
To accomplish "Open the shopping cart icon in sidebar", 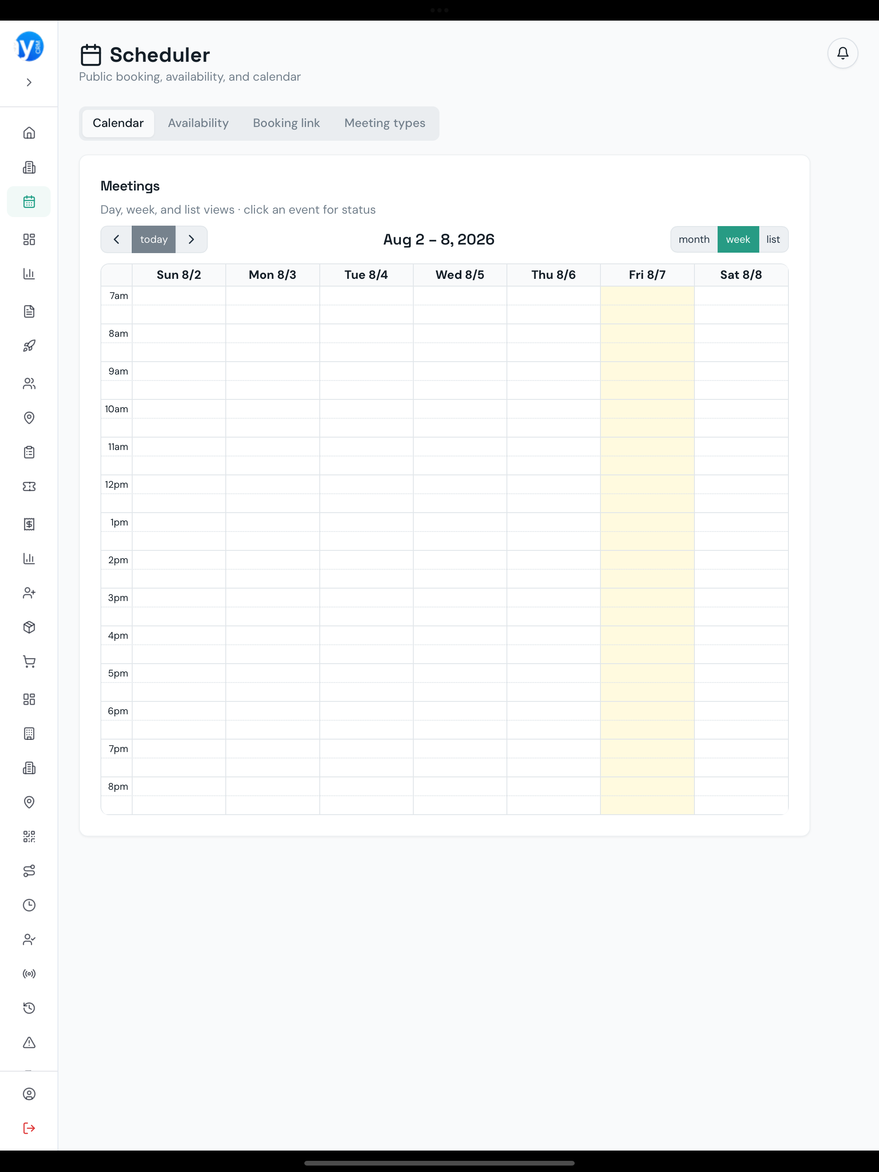I will click(29, 662).
